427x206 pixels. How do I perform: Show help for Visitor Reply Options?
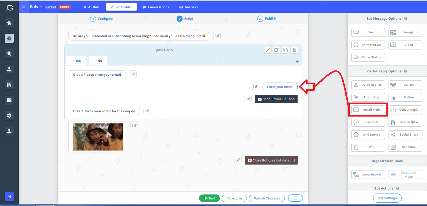(x=406, y=71)
